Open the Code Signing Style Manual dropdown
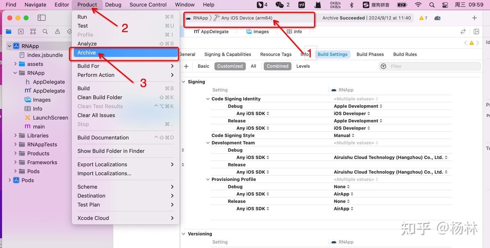Viewport: 490px width, 248px height. 344,135
